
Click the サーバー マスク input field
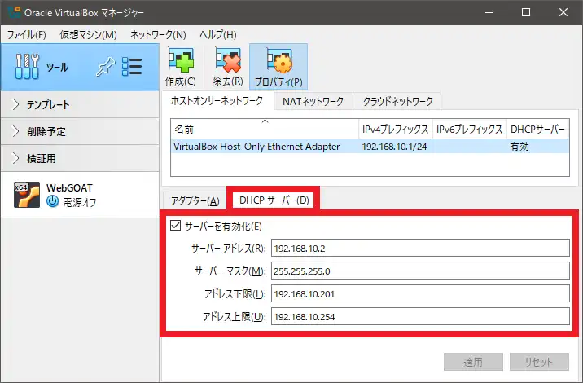pyautogui.click(x=420, y=271)
